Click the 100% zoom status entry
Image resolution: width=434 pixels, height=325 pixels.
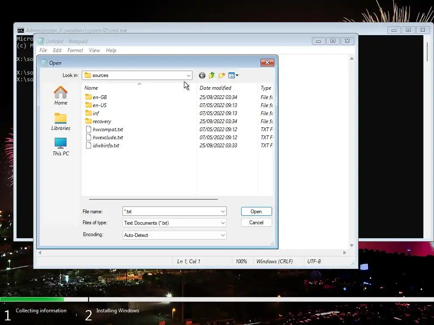[241, 262]
